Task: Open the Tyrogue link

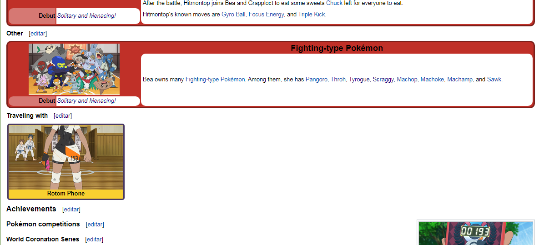Action: (x=359, y=80)
